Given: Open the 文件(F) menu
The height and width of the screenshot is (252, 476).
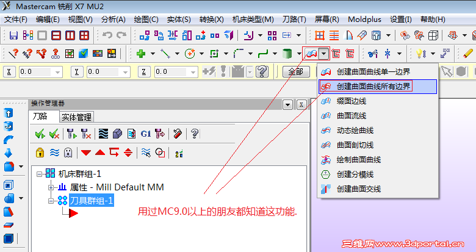Looking at the screenshot, I should coord(16,20).
